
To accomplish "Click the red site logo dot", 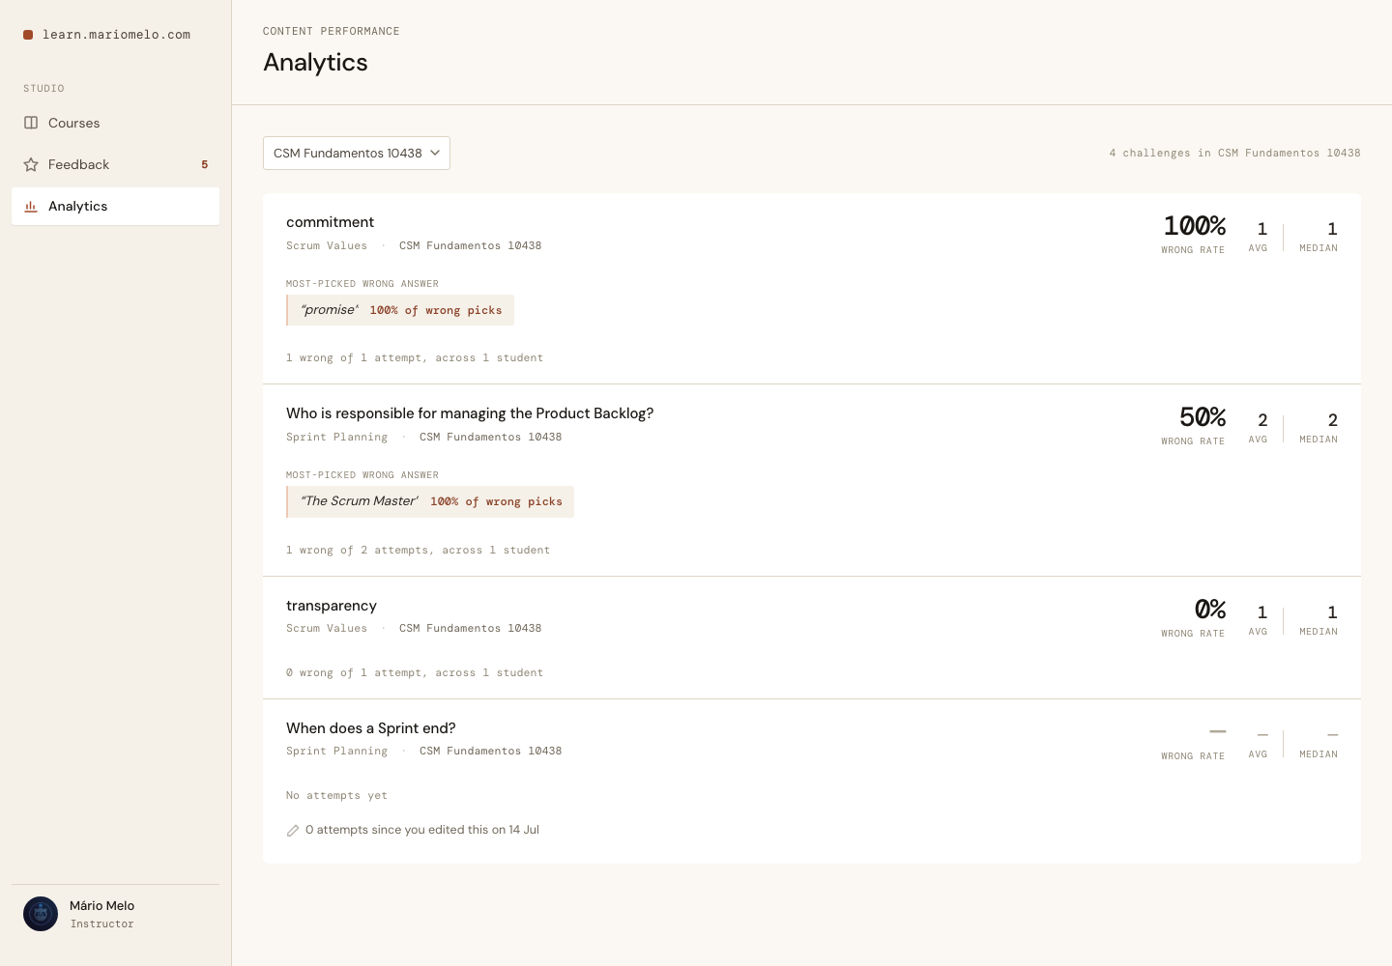I will 28,35.
